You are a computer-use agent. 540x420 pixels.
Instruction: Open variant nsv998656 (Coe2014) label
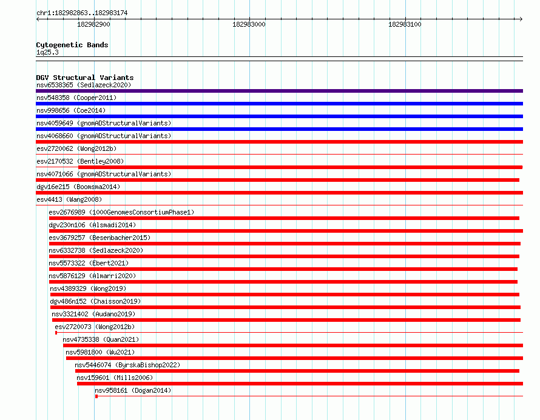71,110
